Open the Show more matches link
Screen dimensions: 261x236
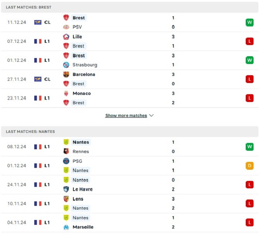point(126,115)
